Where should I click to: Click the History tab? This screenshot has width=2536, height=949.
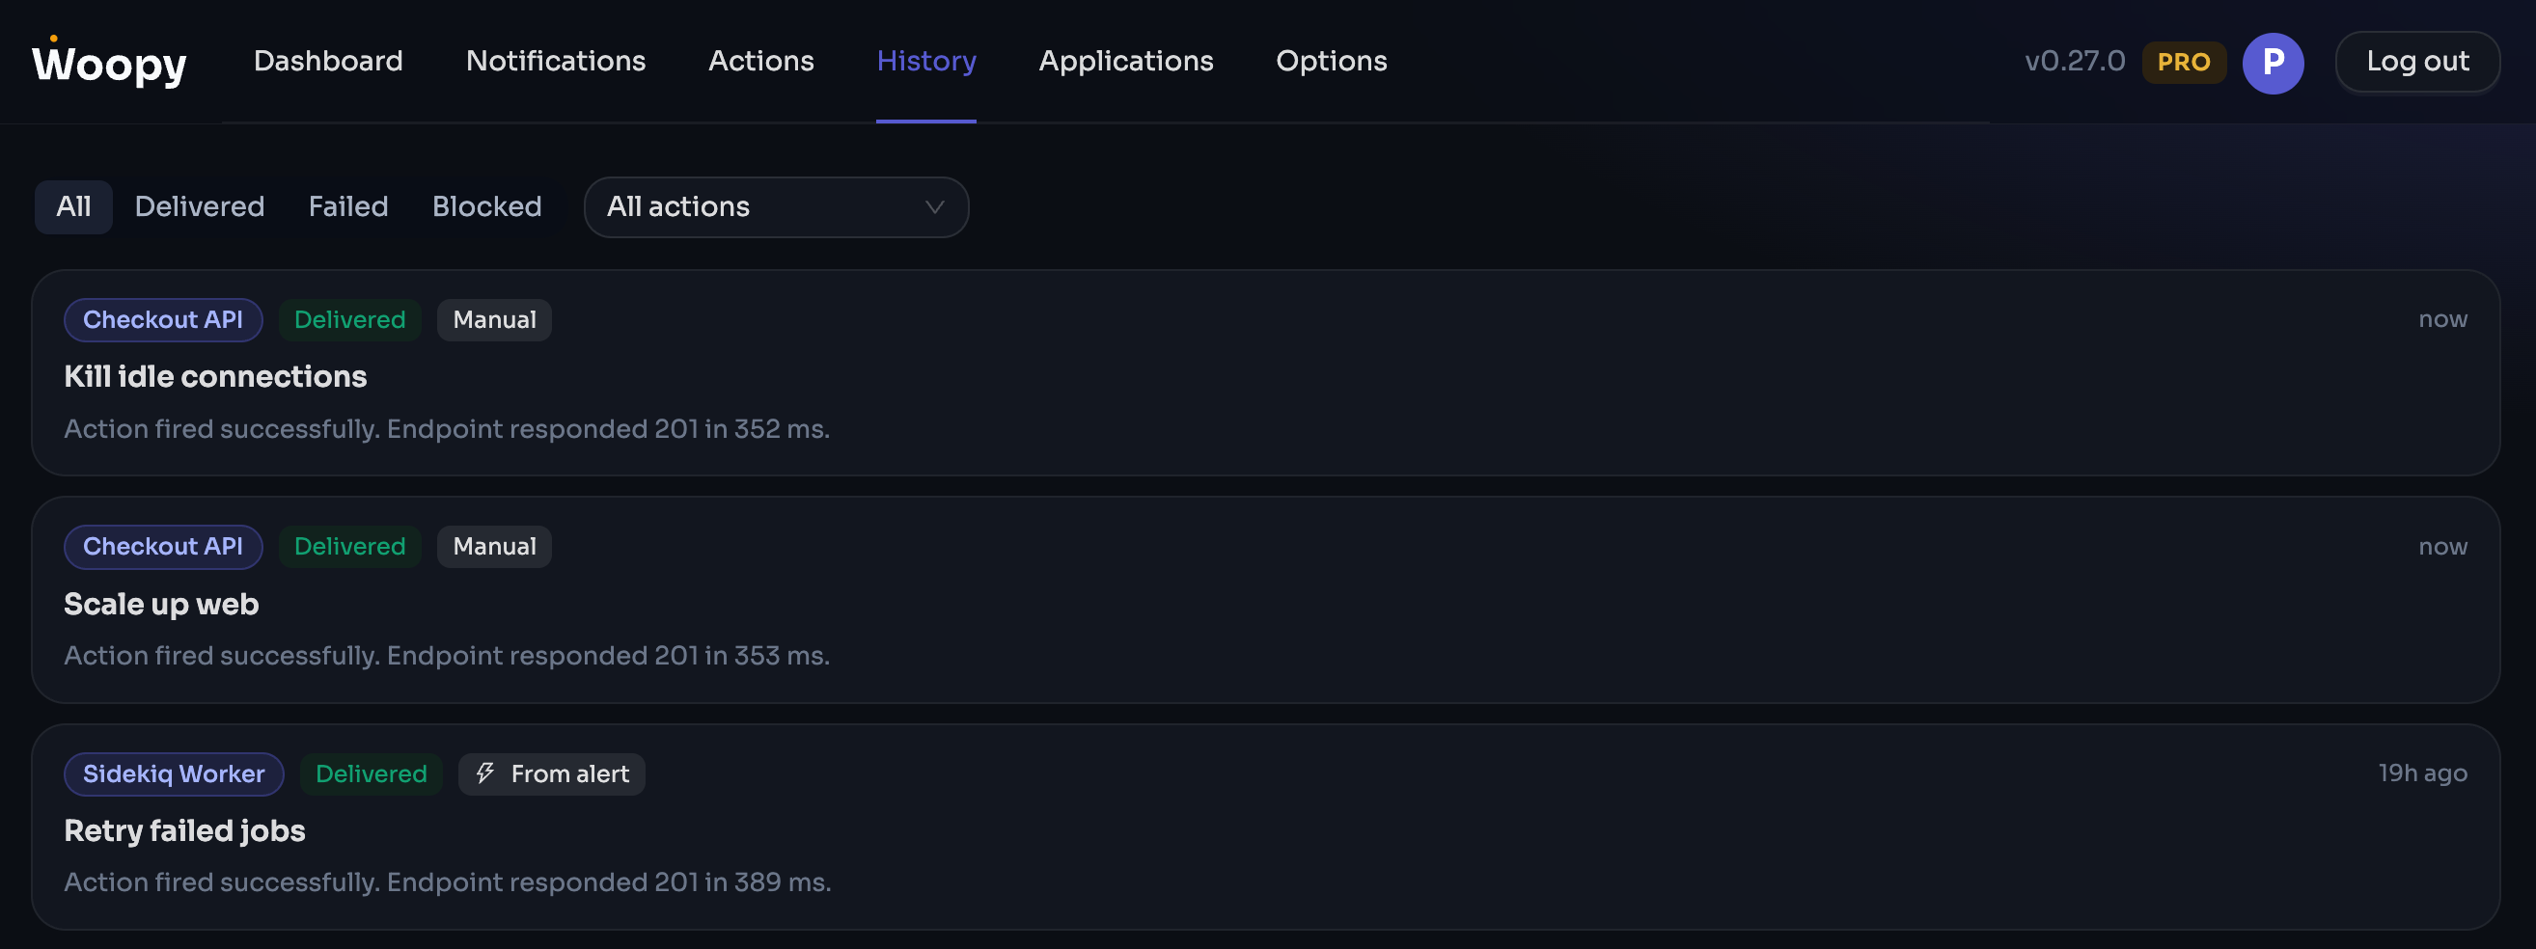click(x=926, y=61)
